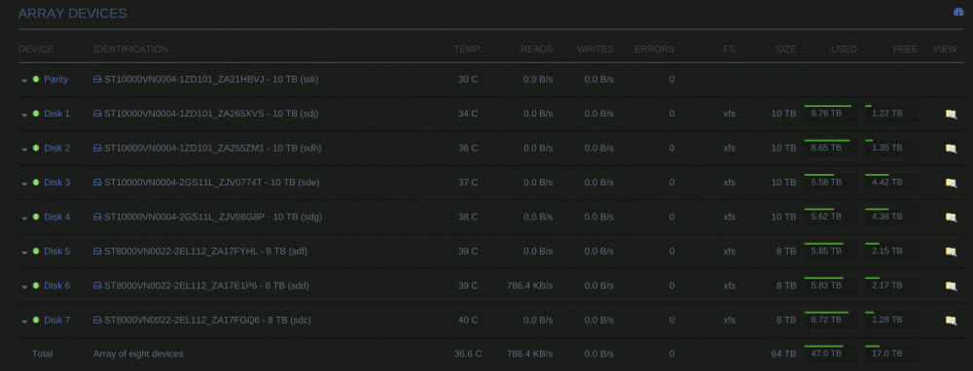Click the IDENTIFICATION column header
This screenshot has width=973, height=371.
point(130,49)
